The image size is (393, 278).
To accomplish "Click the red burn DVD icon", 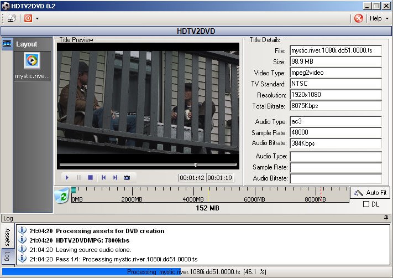I will click(28, 18).
